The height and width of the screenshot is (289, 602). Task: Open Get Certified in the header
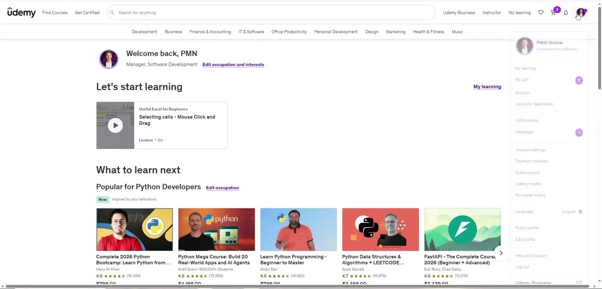point(87,13)
